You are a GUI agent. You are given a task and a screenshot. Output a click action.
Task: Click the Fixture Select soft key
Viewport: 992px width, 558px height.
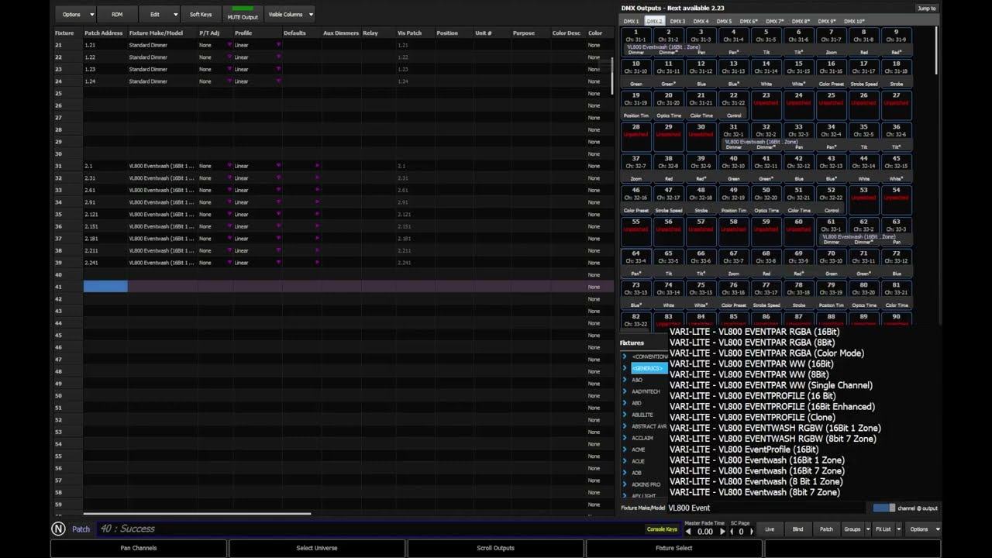click(x=674, y=548)
